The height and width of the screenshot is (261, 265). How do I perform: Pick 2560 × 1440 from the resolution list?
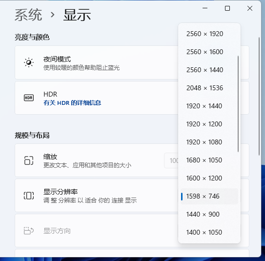(209, 70)
